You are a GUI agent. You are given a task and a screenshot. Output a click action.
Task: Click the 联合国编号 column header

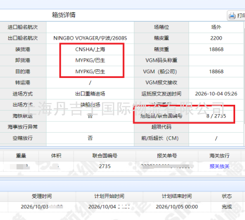[x=105, y=155]
